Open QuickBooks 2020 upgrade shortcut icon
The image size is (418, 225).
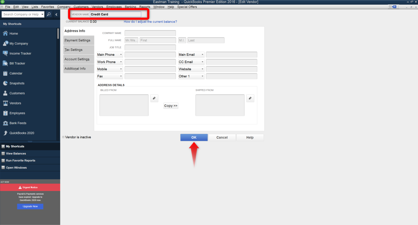click(x=5, y=133)
